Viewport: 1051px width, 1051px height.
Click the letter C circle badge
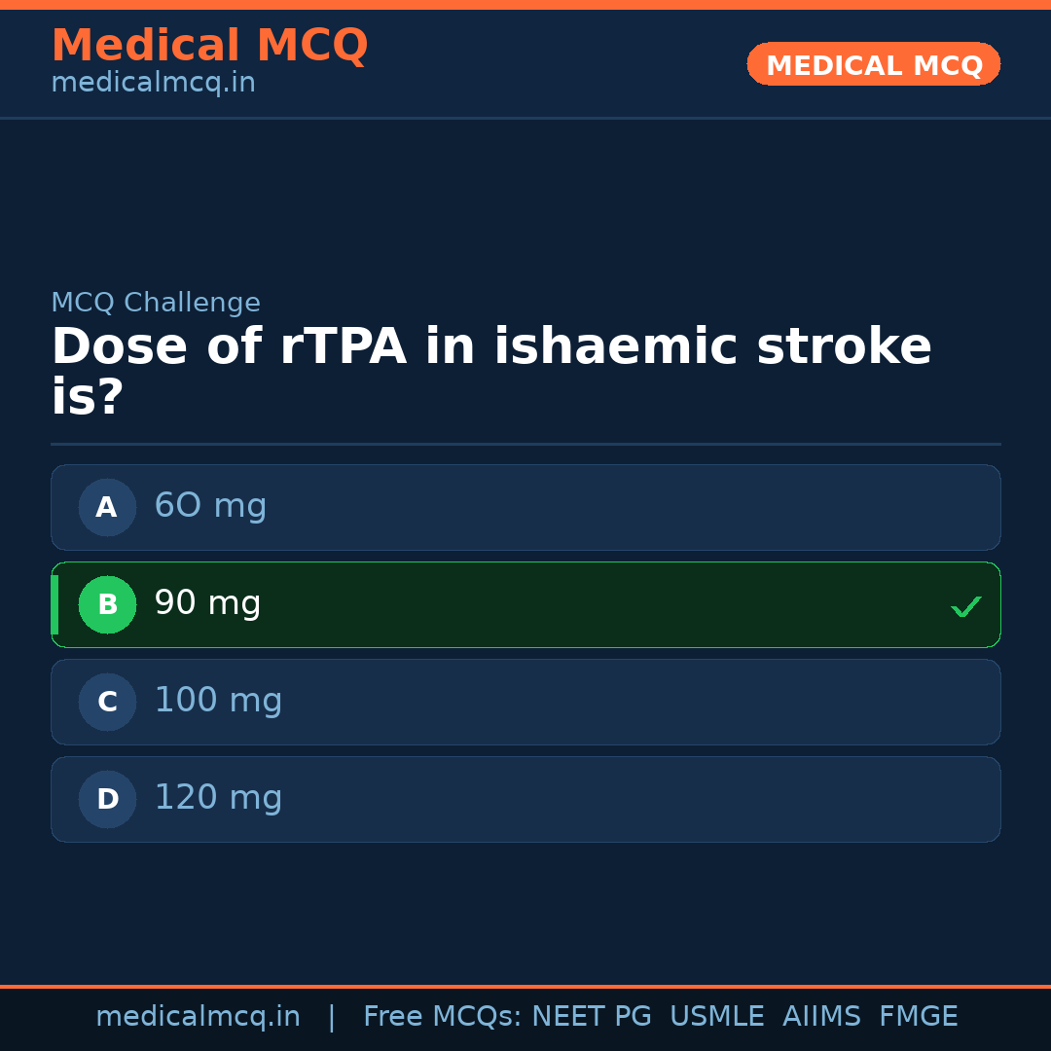click(x=107, y=702)
